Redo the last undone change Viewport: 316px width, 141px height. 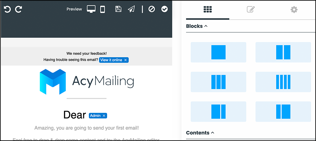pyautogui.click(x=19, y=9)
